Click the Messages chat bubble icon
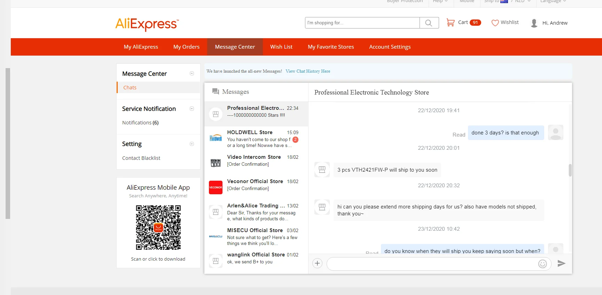 coord(216,92)
